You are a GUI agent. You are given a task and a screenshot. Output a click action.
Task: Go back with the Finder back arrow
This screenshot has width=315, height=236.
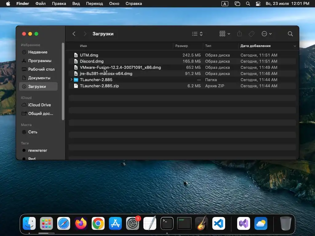click(74, 34)
